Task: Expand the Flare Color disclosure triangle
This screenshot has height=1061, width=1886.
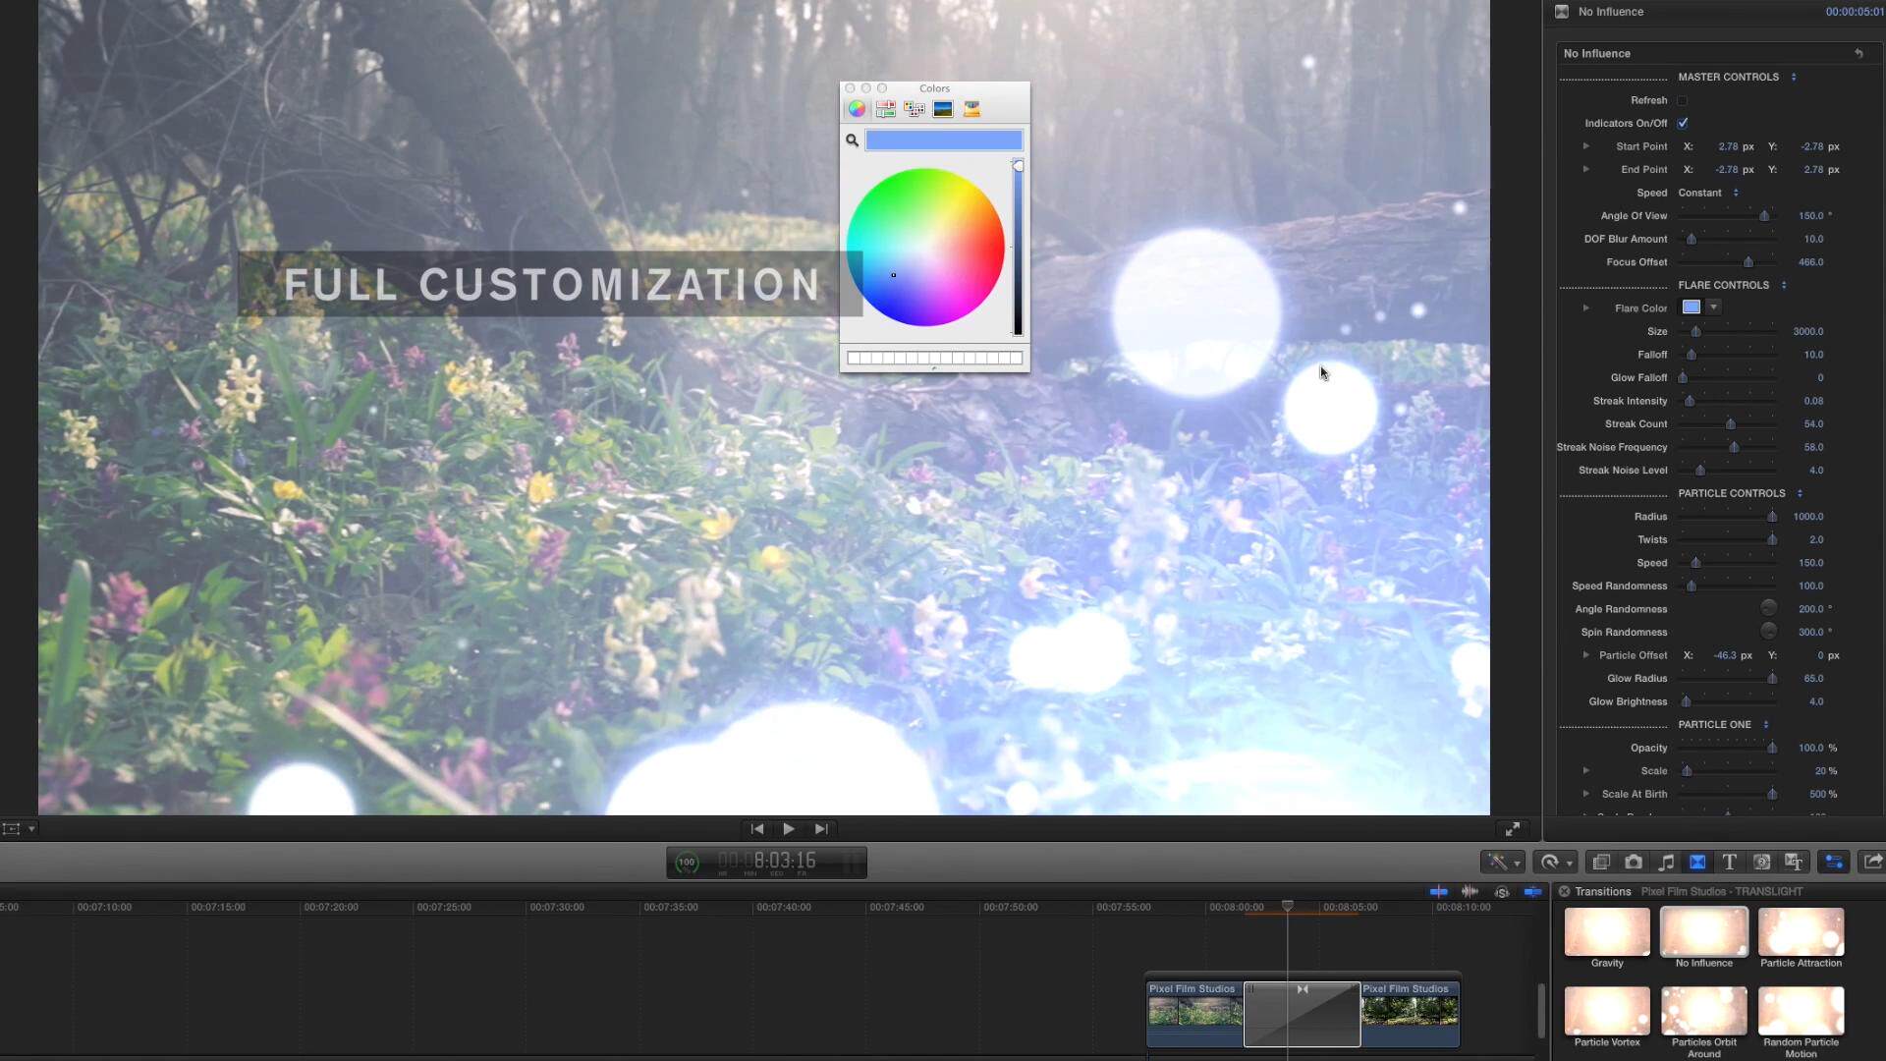Action: [1585, 307]
